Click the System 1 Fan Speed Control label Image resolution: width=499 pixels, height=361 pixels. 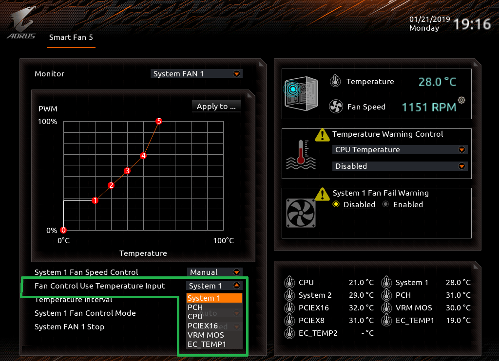click(86, 272)
